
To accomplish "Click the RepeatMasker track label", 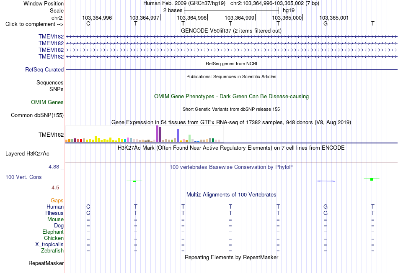I will [46, 263].
